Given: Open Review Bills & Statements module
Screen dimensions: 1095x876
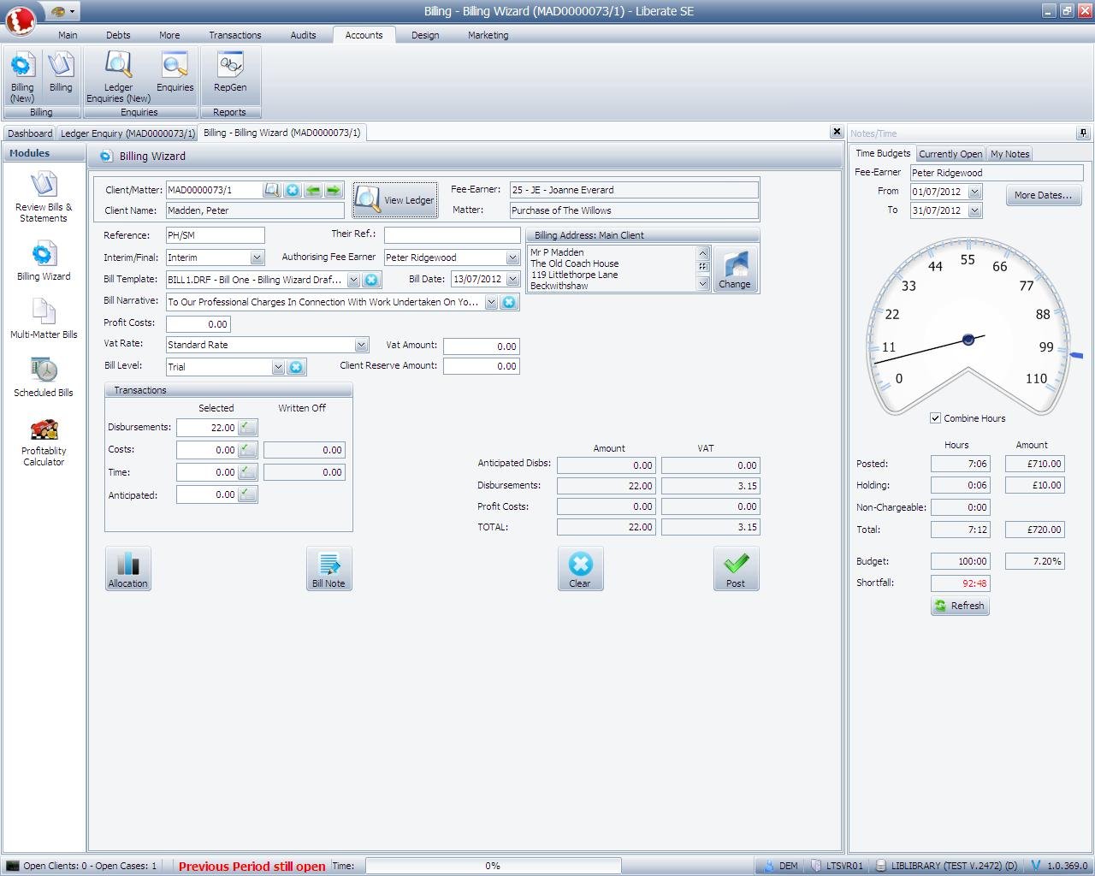Looking at the screenshot, I should point(44,198).
